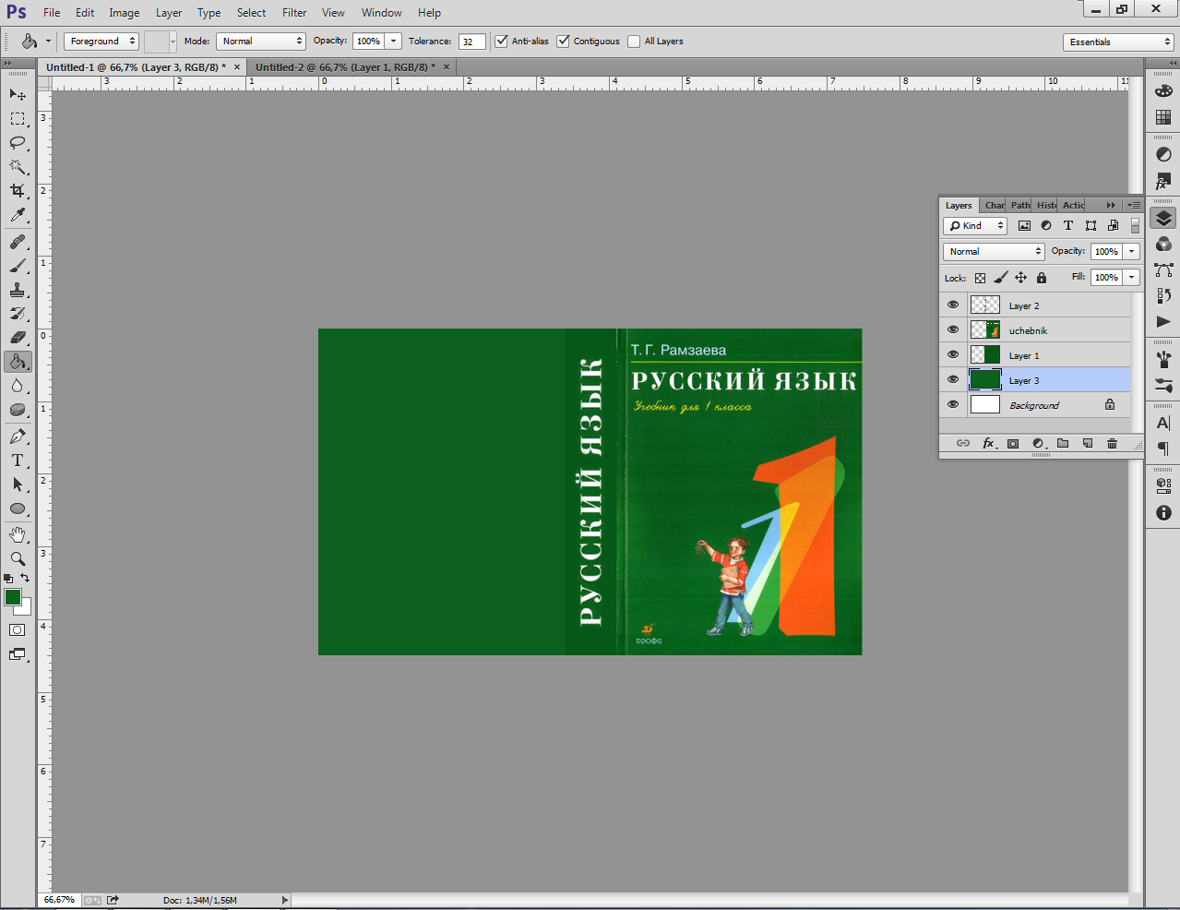This screenshot has height=910, width=1180.
Task: Select the Clone Stamp tool
Action: pyautogui.click(x=18, y=290)
